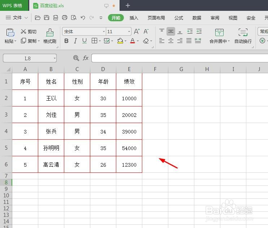Center text horizontally
This screenshot has width=268, height=228.
171,41
